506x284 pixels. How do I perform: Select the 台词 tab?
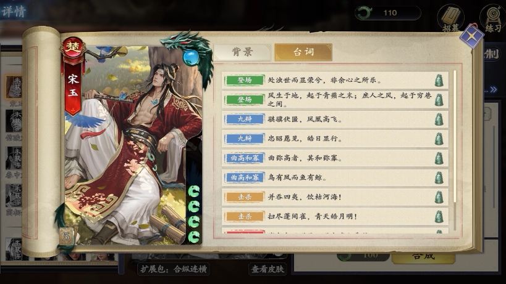point(303,52)
